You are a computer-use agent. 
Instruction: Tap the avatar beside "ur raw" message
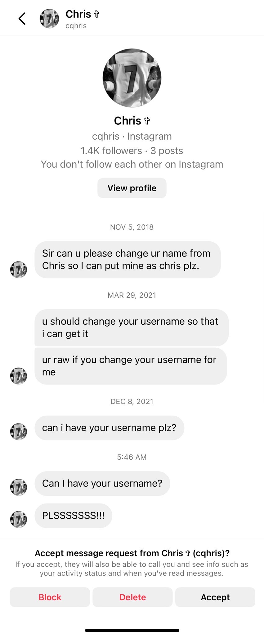pyautogui.click(x=19, y=376)
